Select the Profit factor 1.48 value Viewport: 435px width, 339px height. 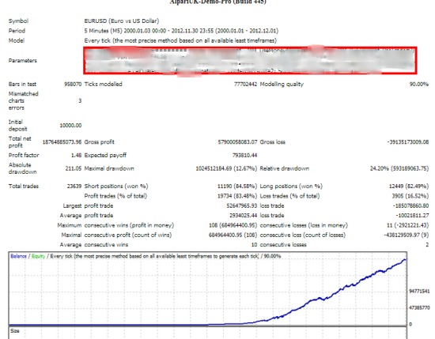point(76,155)
